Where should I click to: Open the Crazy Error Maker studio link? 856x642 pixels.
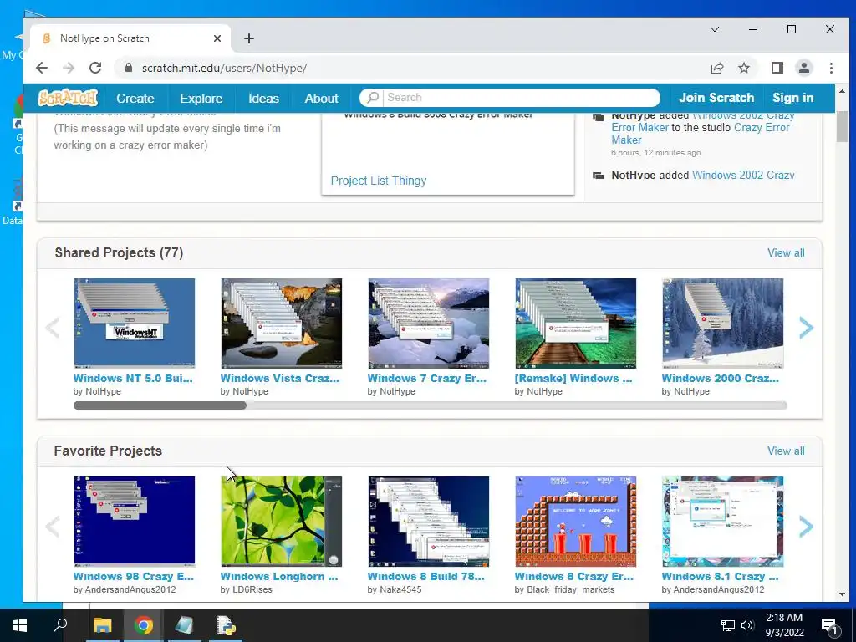click(701, 133)
